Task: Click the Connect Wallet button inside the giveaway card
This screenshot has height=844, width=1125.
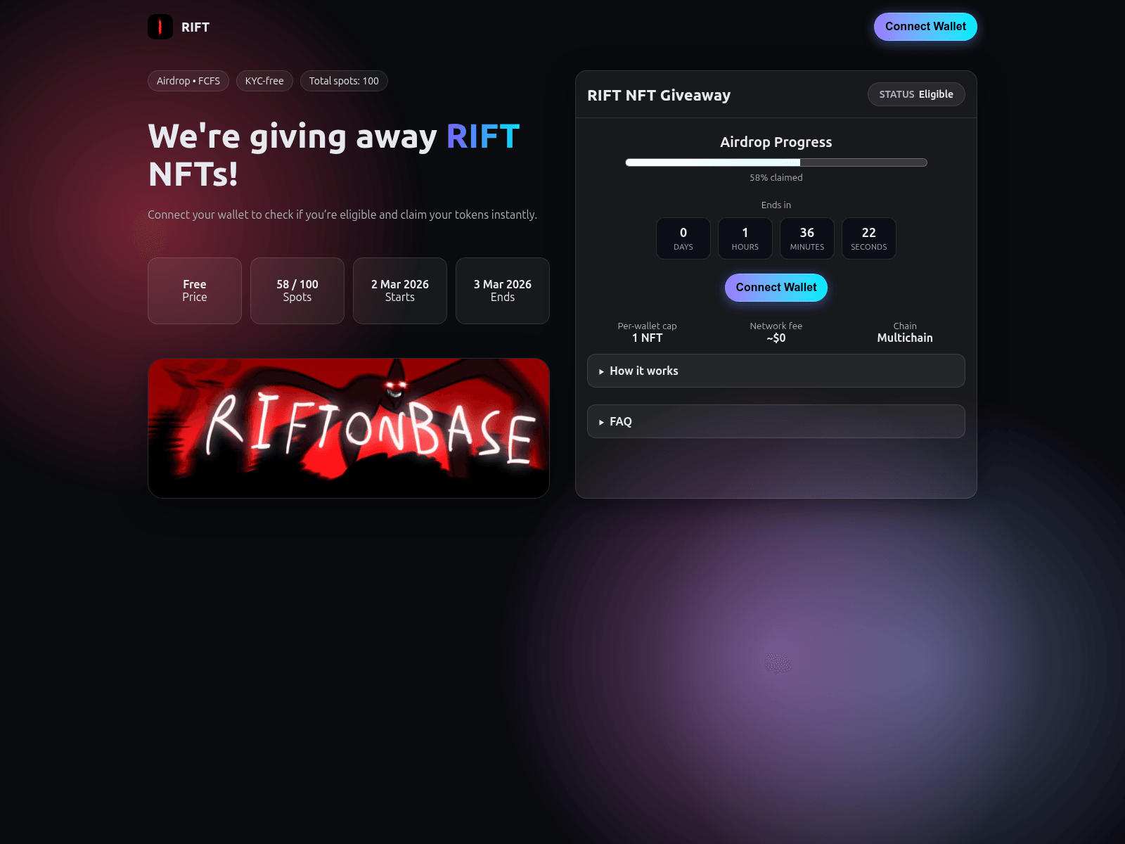Action: 776,287
